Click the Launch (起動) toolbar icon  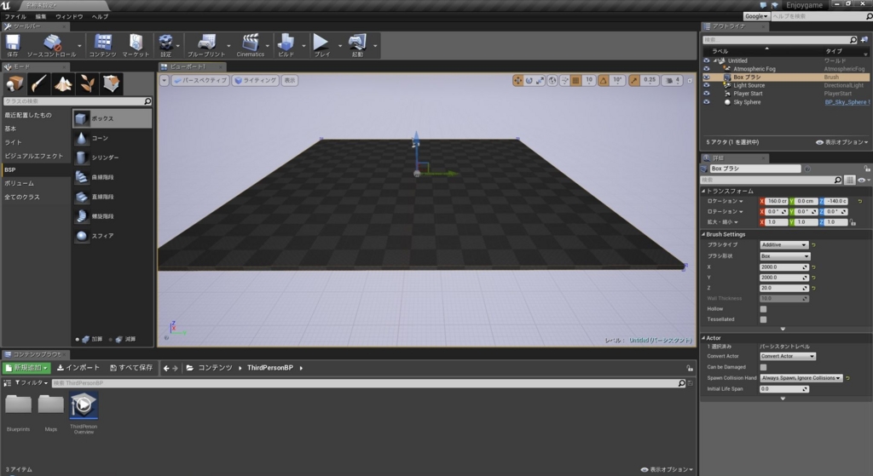(357, 45)
